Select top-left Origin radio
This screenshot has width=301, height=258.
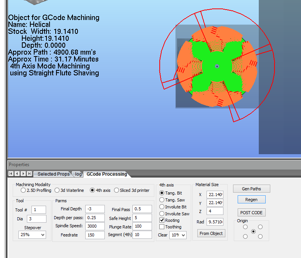tap(245, 227)
